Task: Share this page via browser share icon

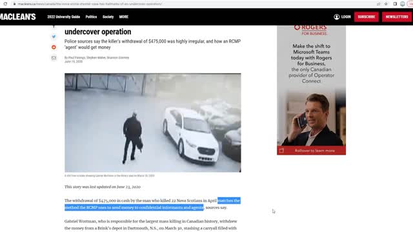Action: 379,4
